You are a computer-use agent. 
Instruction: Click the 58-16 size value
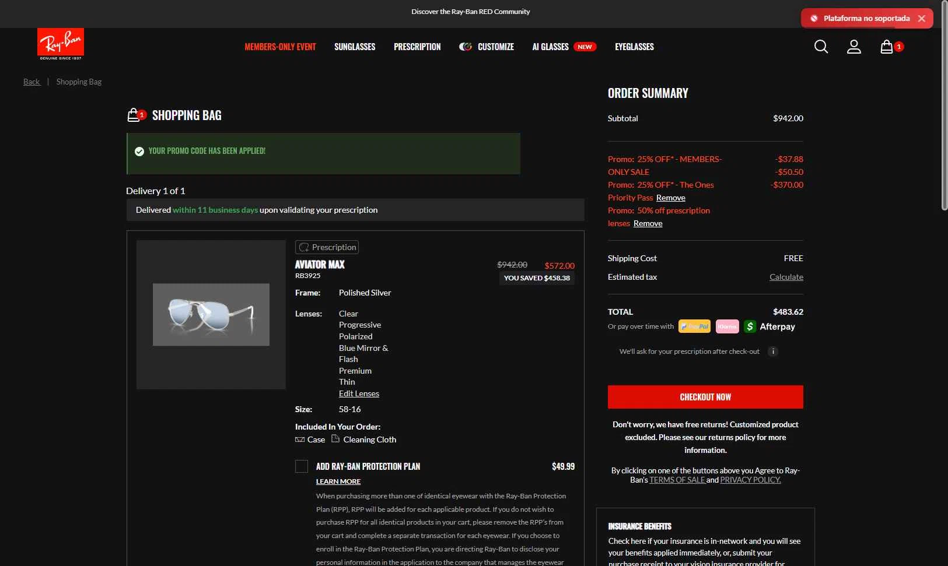point(349,409)
